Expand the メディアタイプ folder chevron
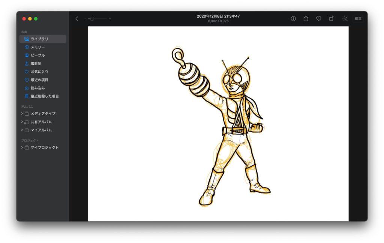The height and width of the screenshot is (243, 384). pos(22,113)
